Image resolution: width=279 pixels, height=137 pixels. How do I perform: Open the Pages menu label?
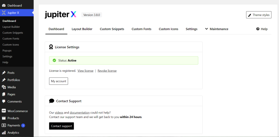pos(11,94)
